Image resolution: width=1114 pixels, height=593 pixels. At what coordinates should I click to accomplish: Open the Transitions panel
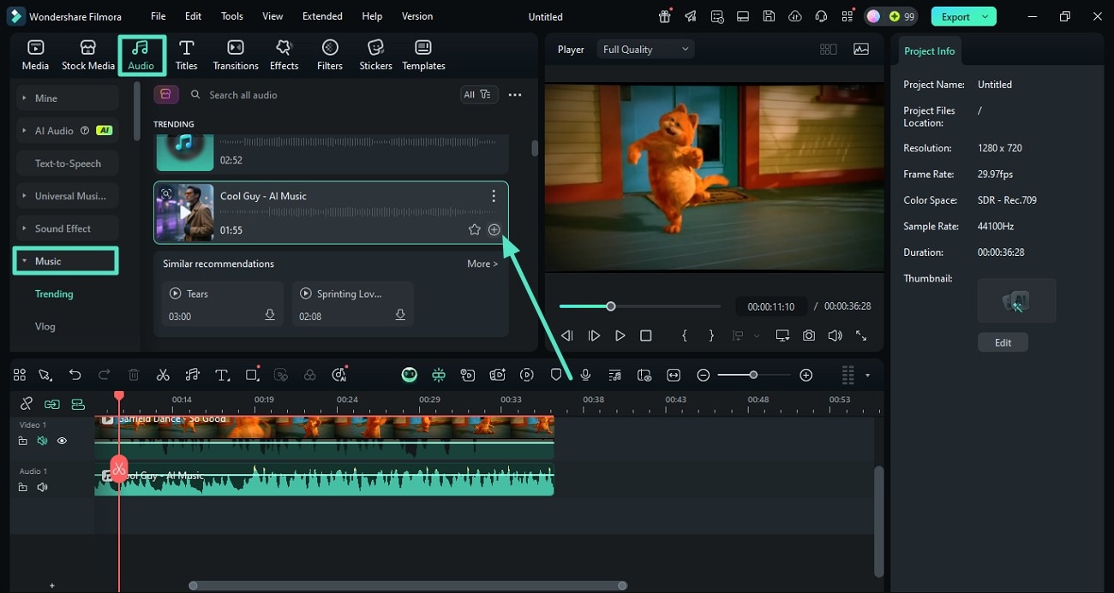click(x=235, y=55)
